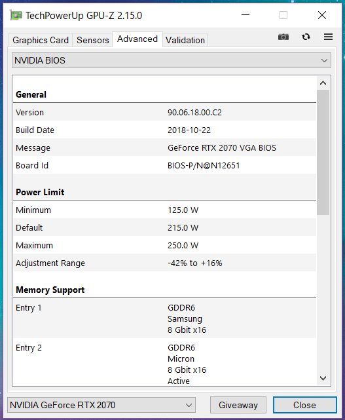Click the scroll down arrow
The width and height of the screenshot is (345, 420).
coord(323,378)
